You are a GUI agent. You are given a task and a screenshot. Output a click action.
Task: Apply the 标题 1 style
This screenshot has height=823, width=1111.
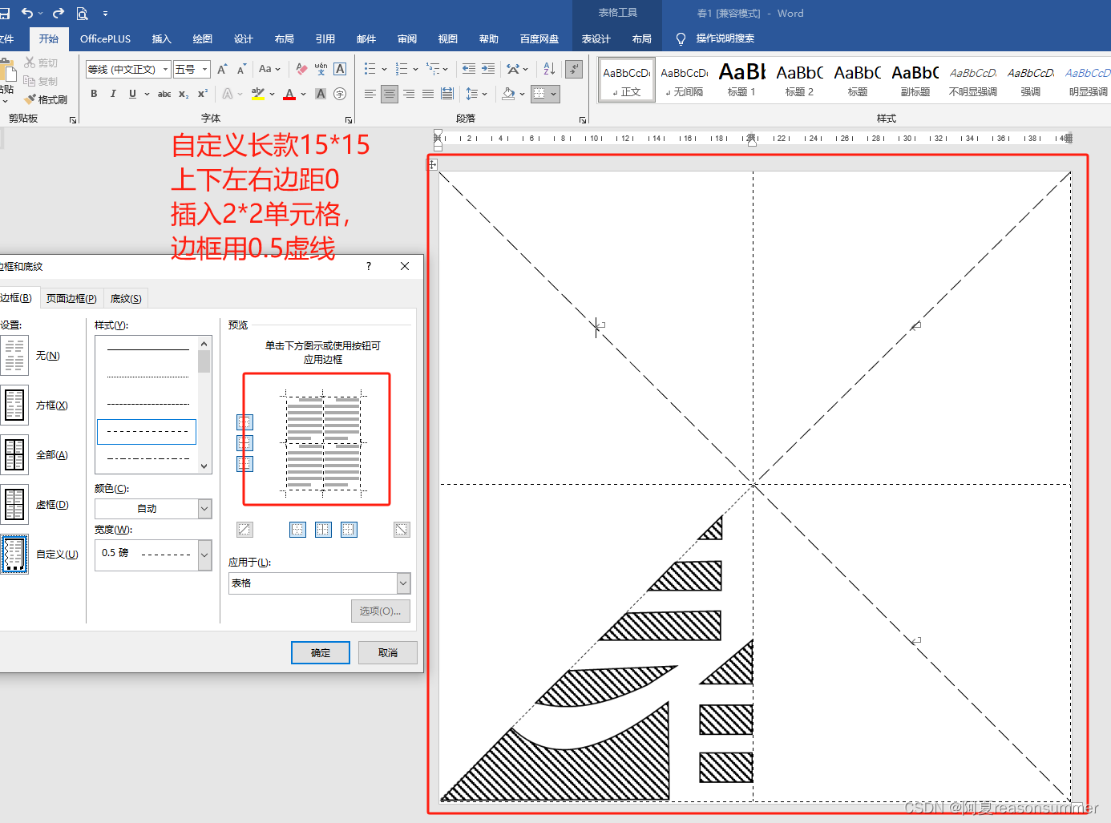tap(741, 80)
